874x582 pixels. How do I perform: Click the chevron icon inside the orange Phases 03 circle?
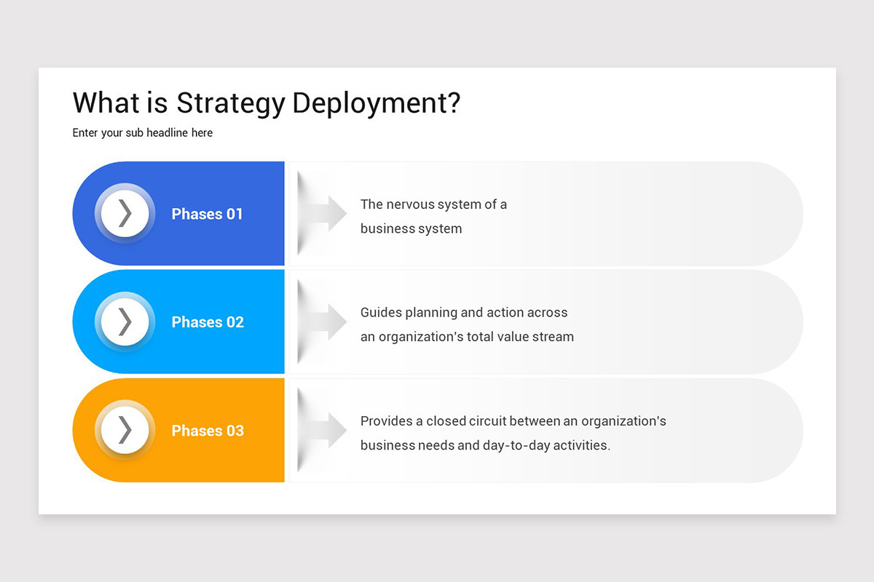(127, 430)
